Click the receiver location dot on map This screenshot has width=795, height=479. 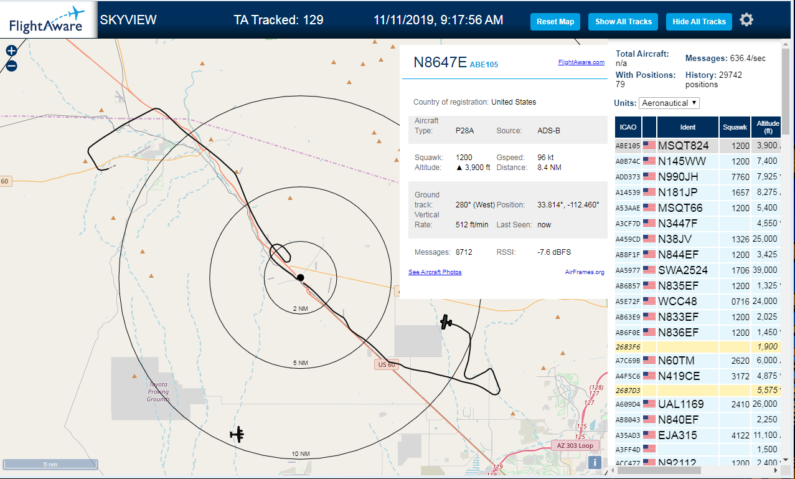coord(300,277)
